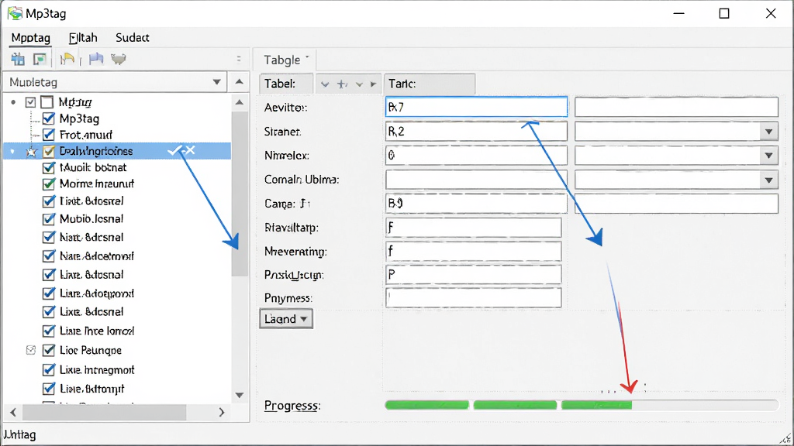Click the Aevitter input field

click(x=476, y=107)
